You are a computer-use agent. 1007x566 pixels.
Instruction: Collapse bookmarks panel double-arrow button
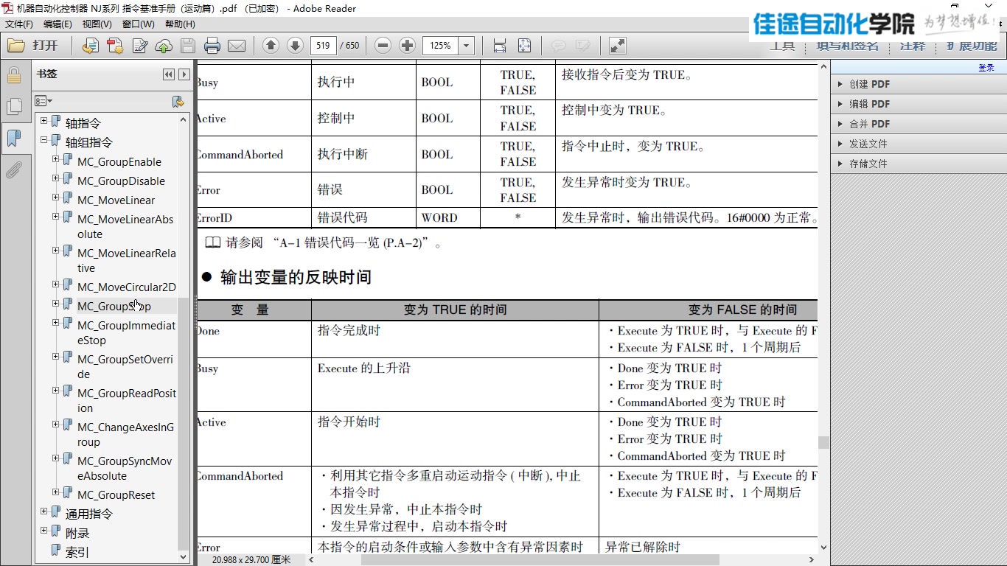169,74
